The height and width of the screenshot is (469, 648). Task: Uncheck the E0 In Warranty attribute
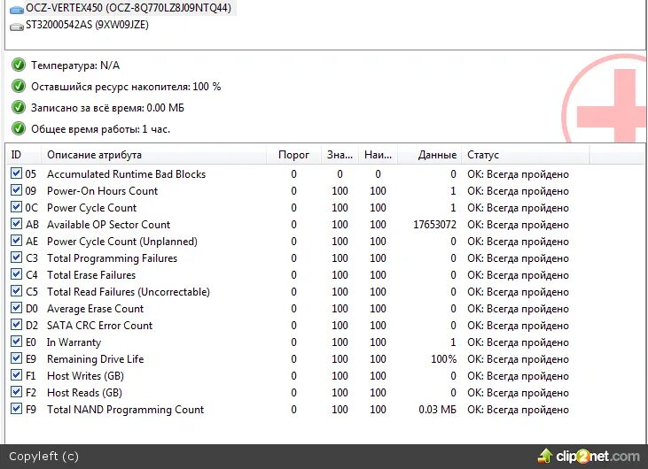[16, 342]
